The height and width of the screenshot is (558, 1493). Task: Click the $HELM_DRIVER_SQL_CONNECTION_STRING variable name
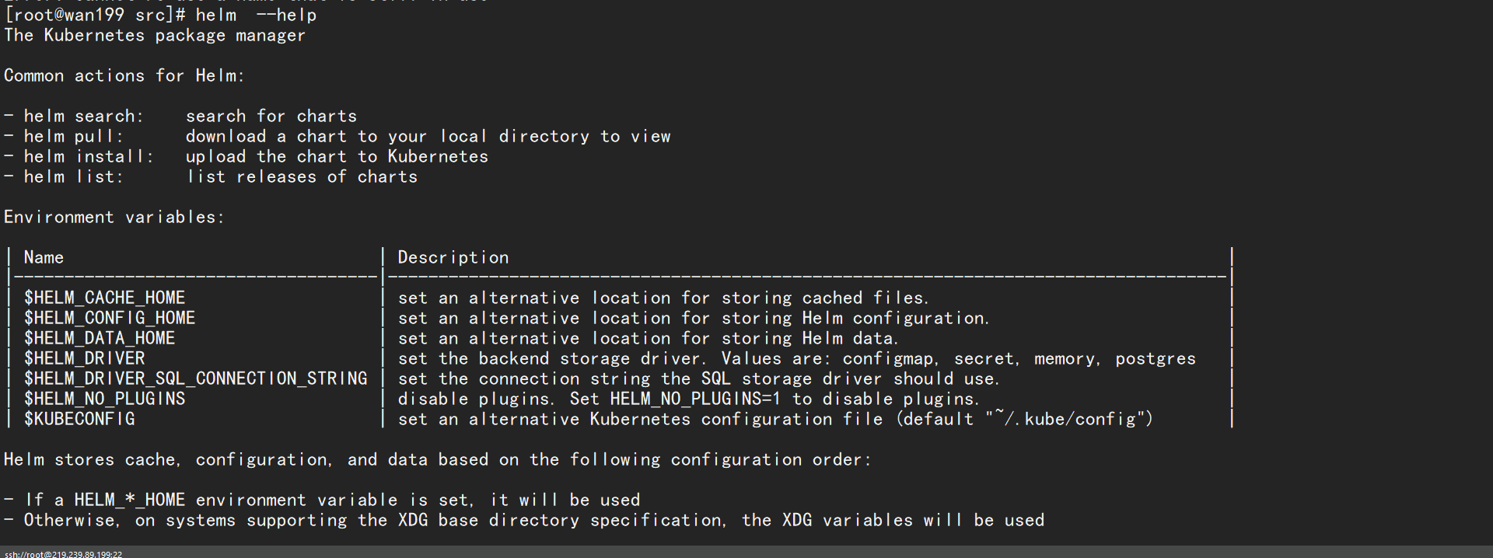coord(195,378)
